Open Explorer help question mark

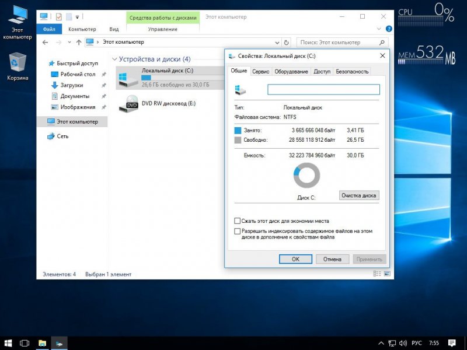tap(389, 29)
